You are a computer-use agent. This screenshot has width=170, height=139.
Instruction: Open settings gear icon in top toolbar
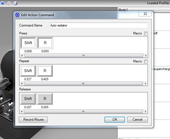[9, 3]
